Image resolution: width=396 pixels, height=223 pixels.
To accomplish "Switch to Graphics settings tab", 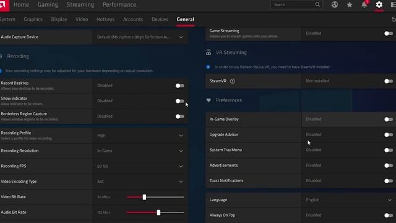I will pos(33,19).
